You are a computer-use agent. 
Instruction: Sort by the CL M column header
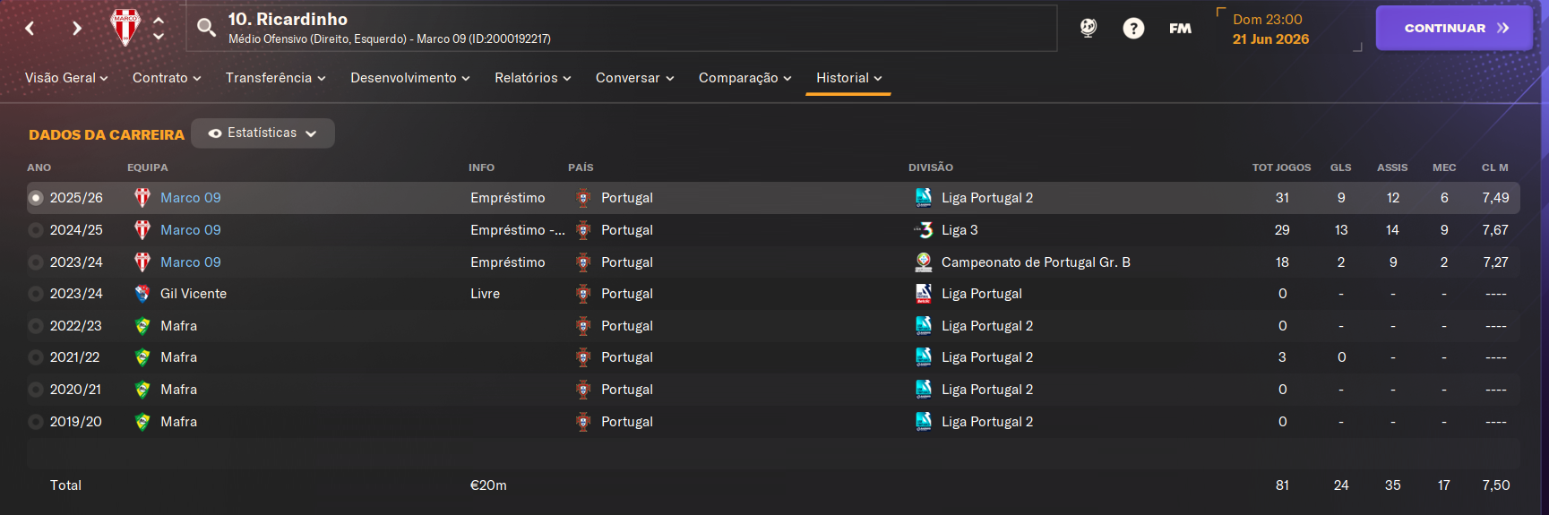click(x=1494, y=167)
